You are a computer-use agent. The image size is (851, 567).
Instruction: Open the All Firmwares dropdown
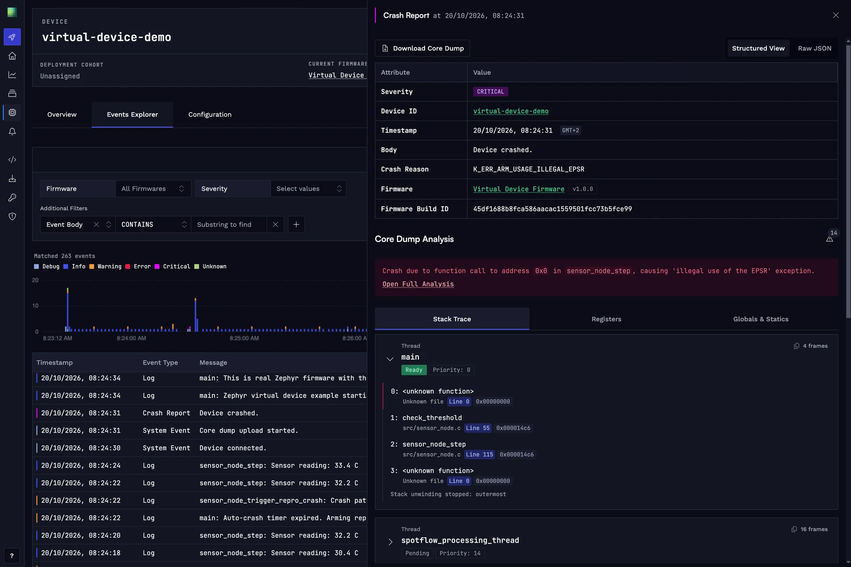click(153, 189)
